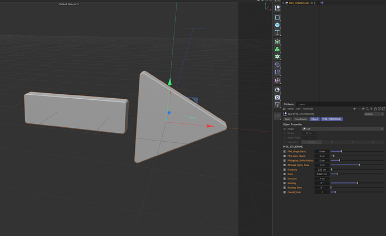The image size is (386, 236).
Task: Open the Basic properties tab
Action: click(x=288, y=119)
